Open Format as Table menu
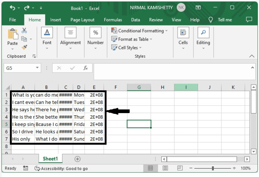Screen dimensions: 259x177 [132, 39]
